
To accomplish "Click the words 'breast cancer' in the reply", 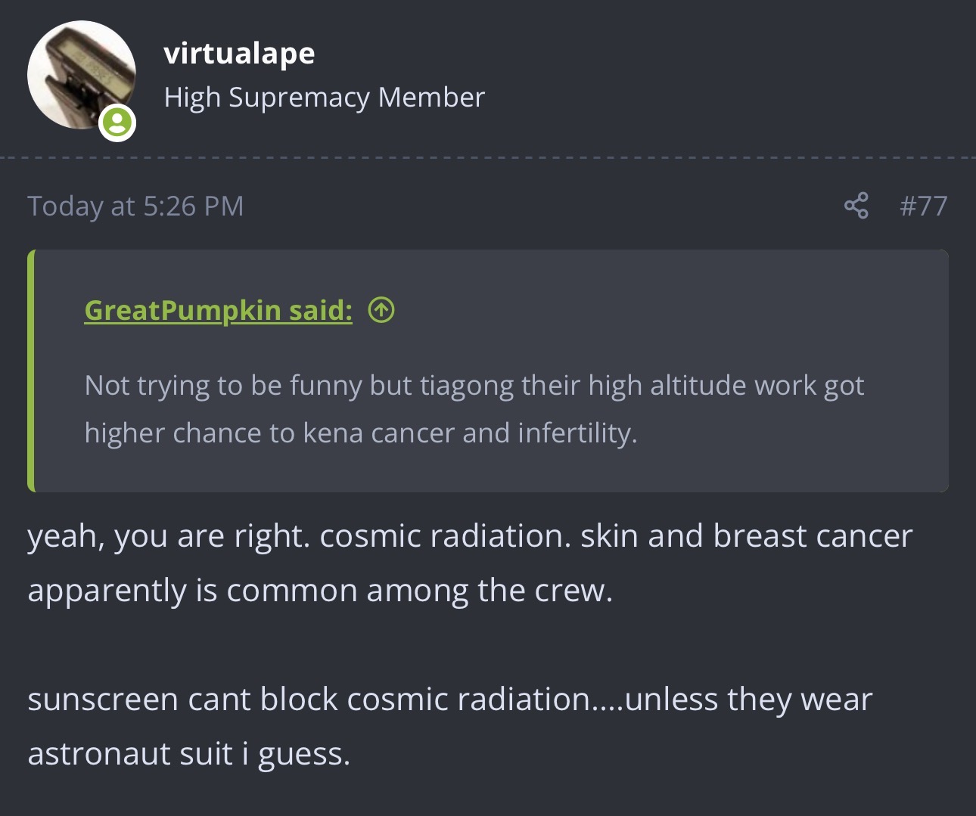I will point(813,536).
